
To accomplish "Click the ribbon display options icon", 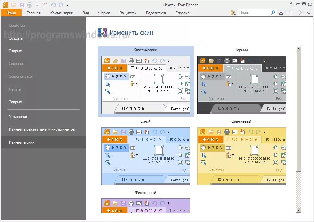I will [292, 4].
